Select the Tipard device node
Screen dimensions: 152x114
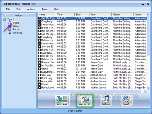11,20
